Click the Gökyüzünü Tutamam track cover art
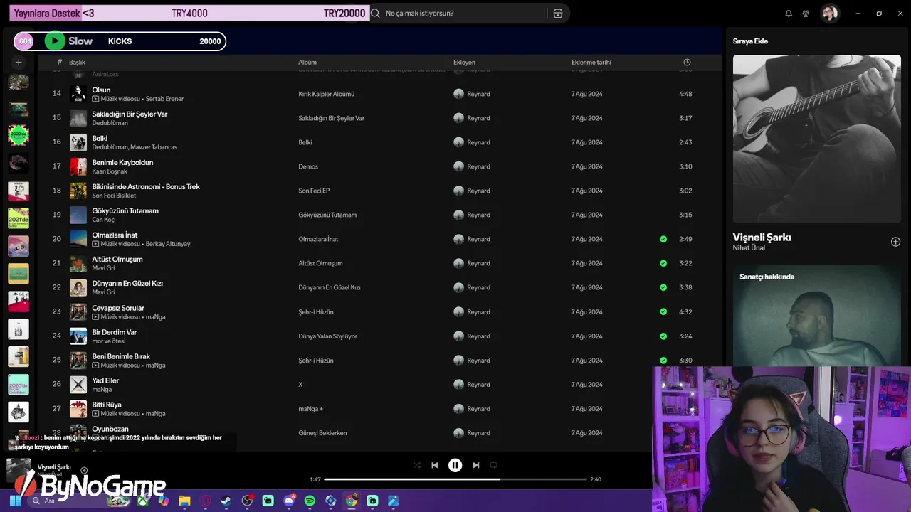This screenshot has height=512, width=911. click(x=78, y=215)
